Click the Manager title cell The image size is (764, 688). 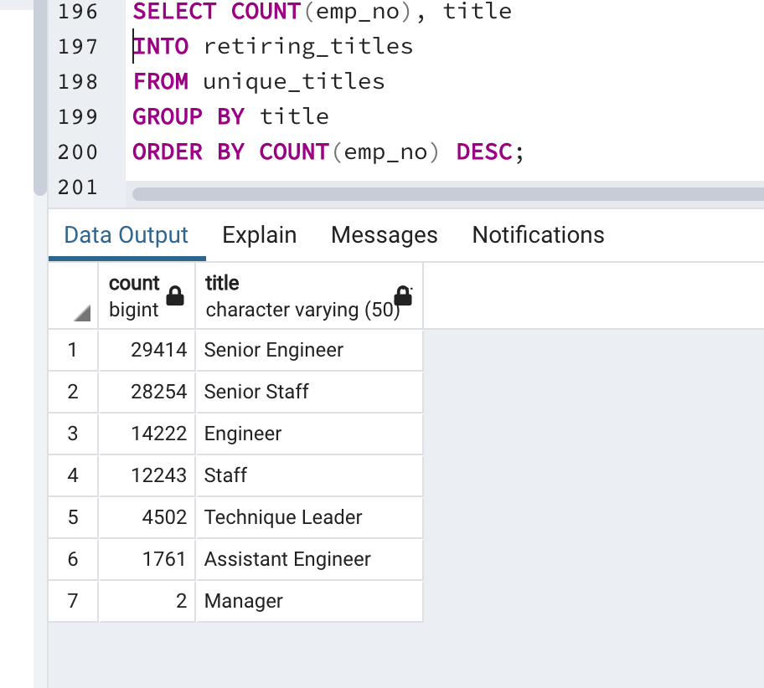[309, 601]
